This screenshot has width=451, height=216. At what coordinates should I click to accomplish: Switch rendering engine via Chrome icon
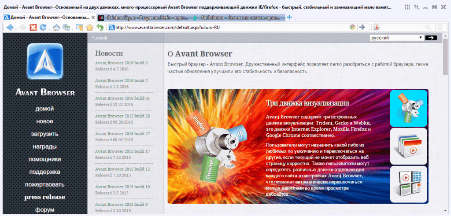point(352,27)
